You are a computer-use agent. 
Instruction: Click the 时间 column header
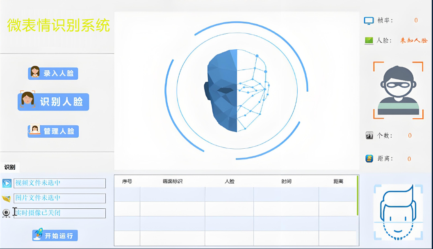(286, 181)
